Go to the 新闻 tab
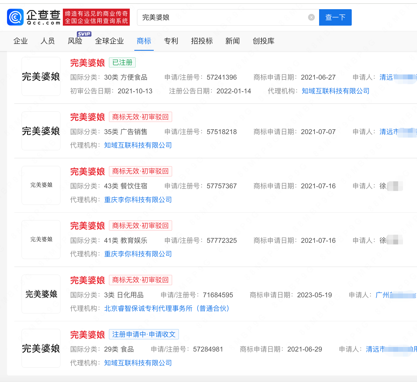This screenshot has width=417, height=382. click(x=233, y=41)
